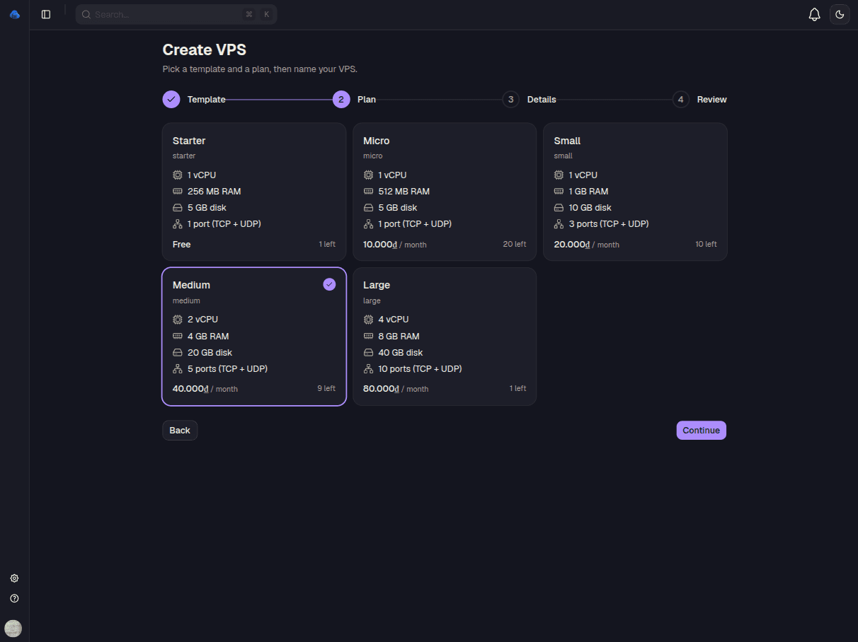The image size is (858, 642).
Task: Click the network icon beside 5 ports
Action: 178,369
